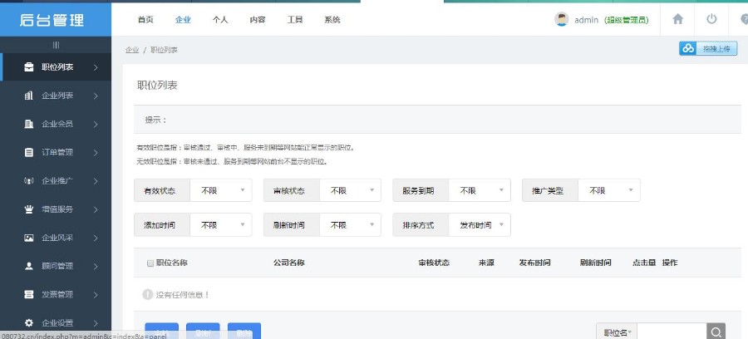Select the 增值服务 crown icon
This screenshot has width=748, height=339.
tap(29, 209)
